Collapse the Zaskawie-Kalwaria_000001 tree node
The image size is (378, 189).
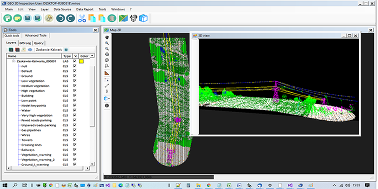click(13, 61)
